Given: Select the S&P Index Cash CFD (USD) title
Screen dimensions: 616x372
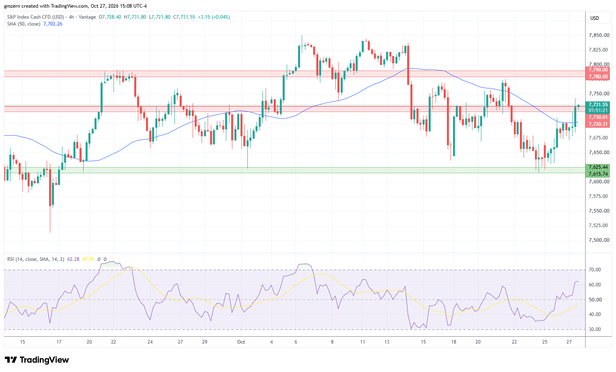Looking at the screenshot, I should tap(36, 17).
